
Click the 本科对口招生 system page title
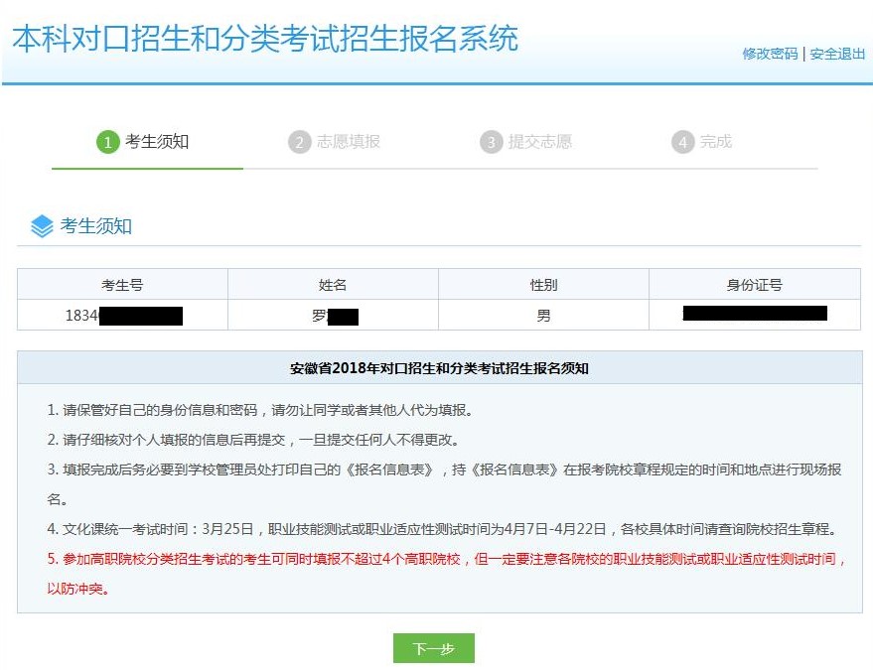(x=265, y=39)
